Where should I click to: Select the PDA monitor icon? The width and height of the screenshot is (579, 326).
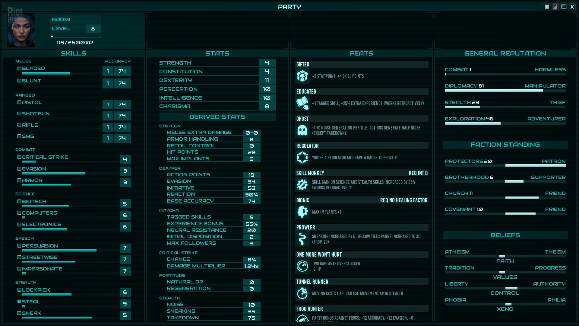(563, 6)
